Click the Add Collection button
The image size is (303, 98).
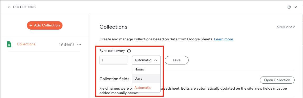tap(45, 25)
